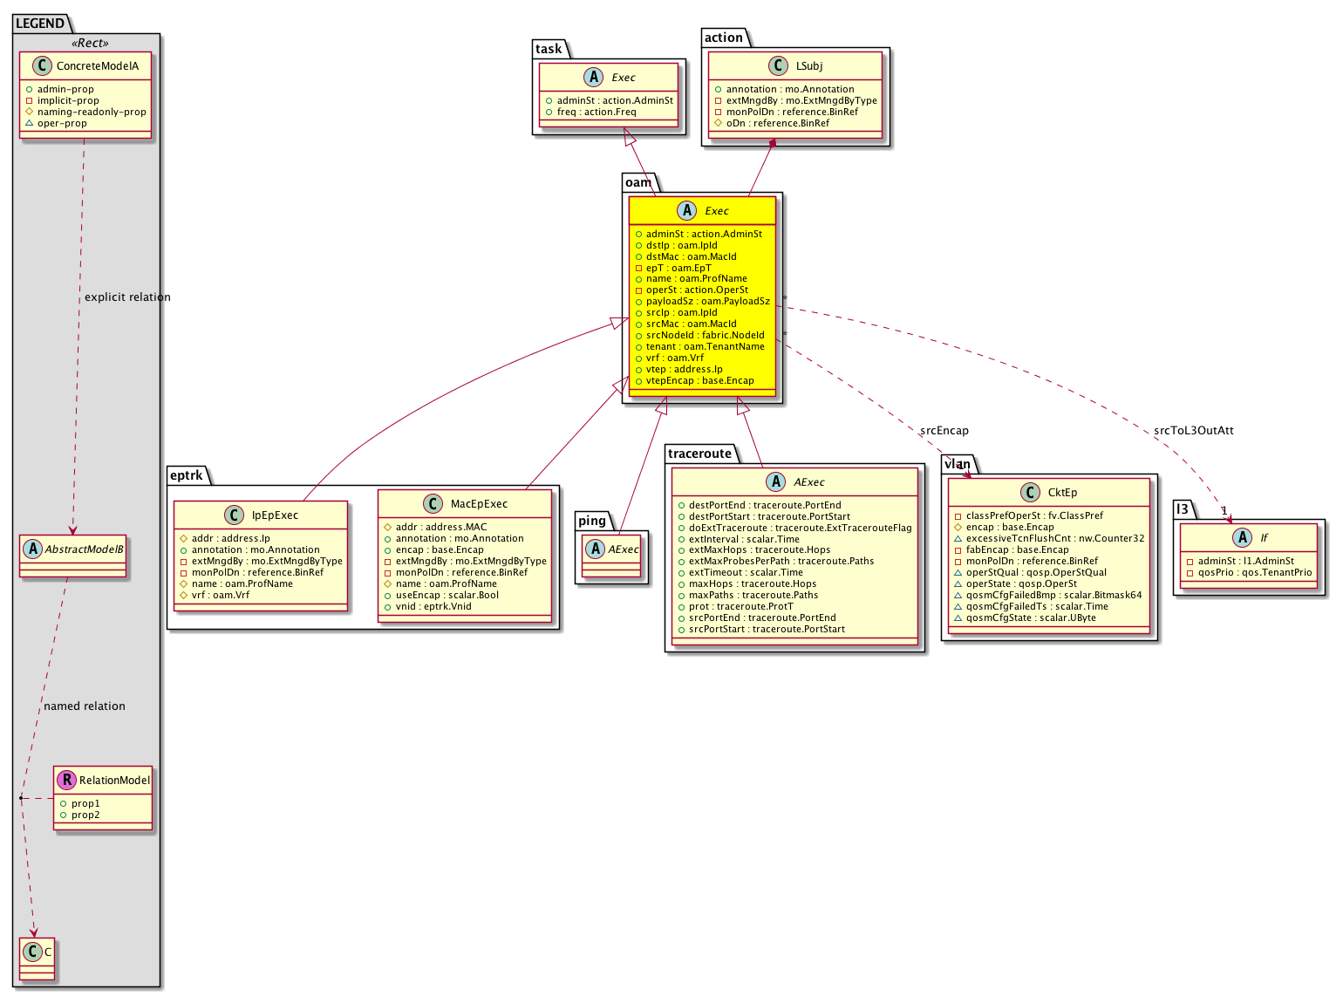Click the A icon beside AbstractModelB
This screenshot has width=1343, height=996.
[x=33, y=549]
